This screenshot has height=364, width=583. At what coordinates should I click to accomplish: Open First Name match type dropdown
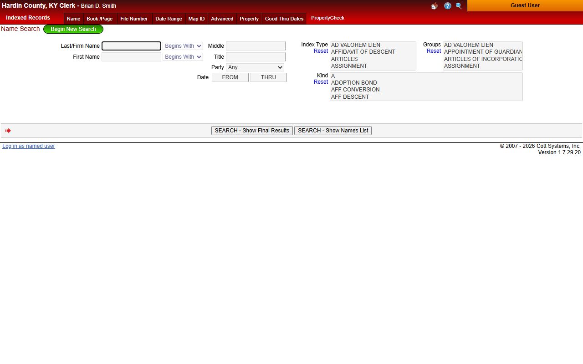tap(183, 57)
